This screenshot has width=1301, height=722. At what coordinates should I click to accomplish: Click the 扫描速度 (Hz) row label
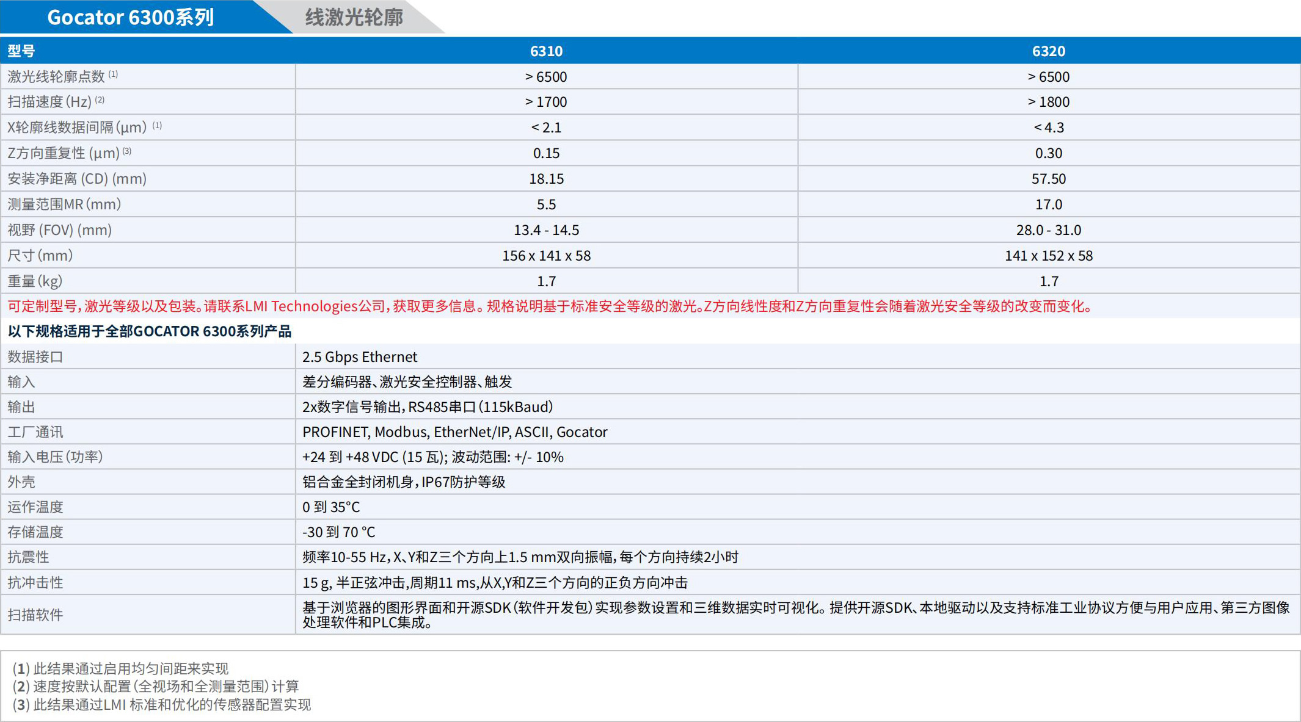tap(56, 101)
